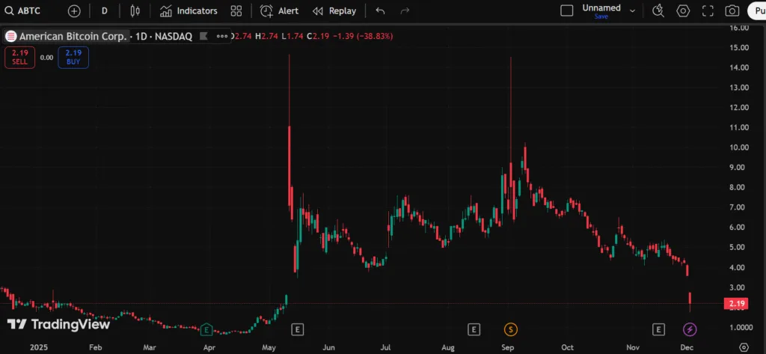The height and width of the screenshot is (354, 766).
Task: Save the layout via the Save link
Action: click(x=601, y=16)
